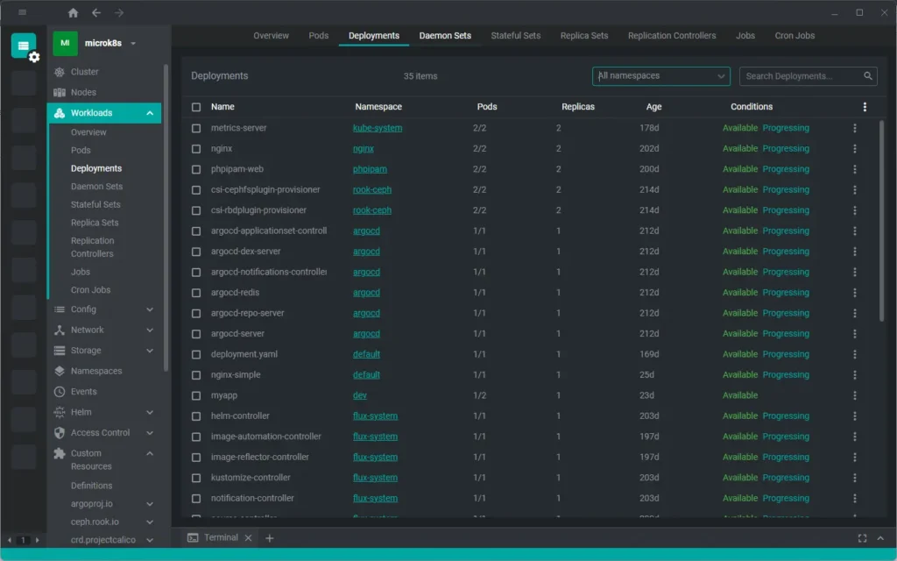897x561 pixels.
Task: Click the kube-system namespace link
Action: tap(379, 128)
